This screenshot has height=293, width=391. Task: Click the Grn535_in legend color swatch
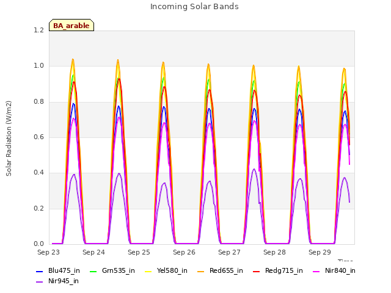93,271
